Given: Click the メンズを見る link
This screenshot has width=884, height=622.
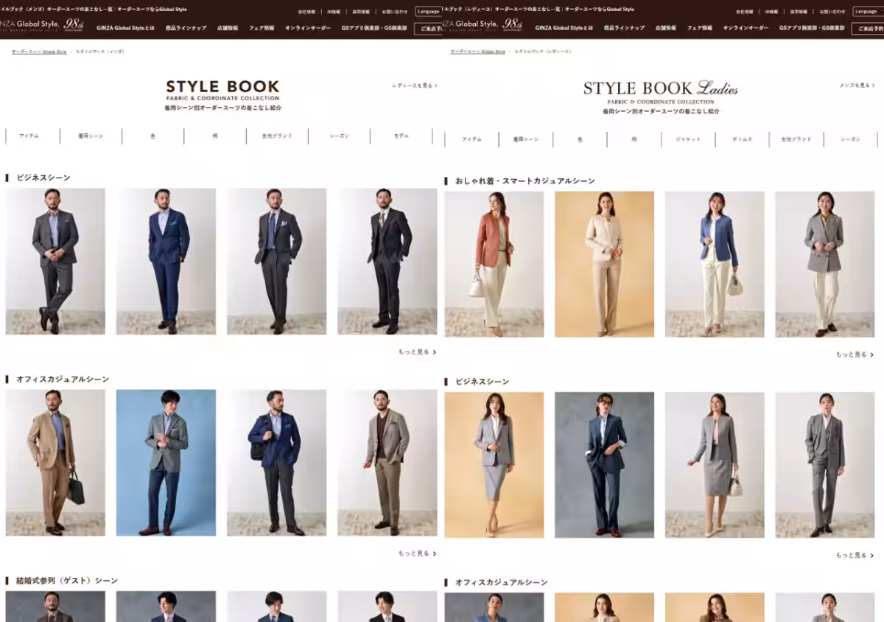Looking at the screenshot, I should 855,85.
